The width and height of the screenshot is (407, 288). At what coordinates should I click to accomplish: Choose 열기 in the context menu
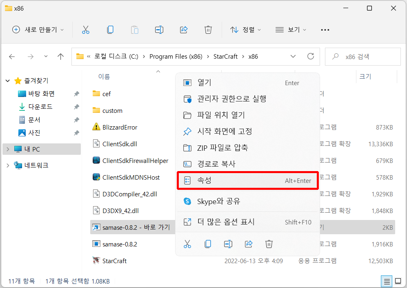pos(248,83)
